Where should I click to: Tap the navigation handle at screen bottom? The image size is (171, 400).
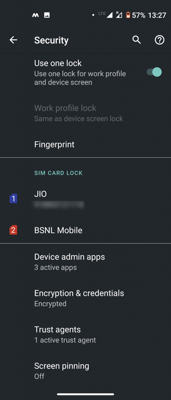pyautogui.click(x=85, y=394)
